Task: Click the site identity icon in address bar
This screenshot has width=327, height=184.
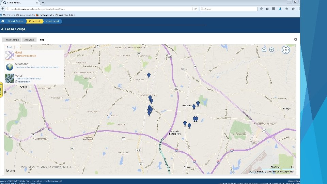Action: (8, 9)
